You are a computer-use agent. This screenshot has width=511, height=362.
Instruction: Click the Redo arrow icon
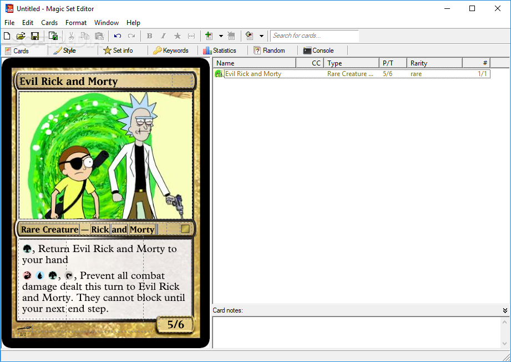tap(131, 36)
